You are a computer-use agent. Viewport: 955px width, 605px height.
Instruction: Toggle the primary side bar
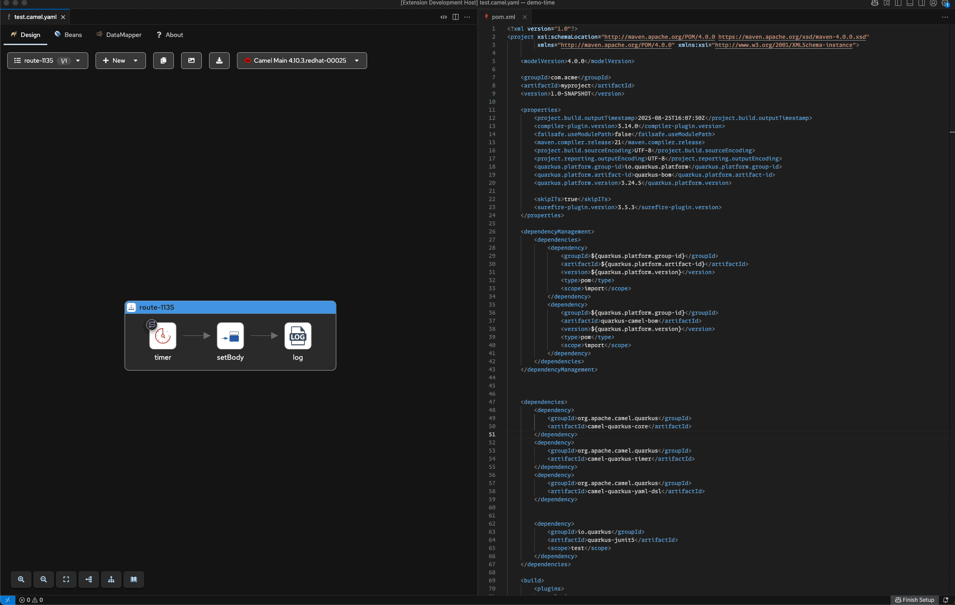898,3
